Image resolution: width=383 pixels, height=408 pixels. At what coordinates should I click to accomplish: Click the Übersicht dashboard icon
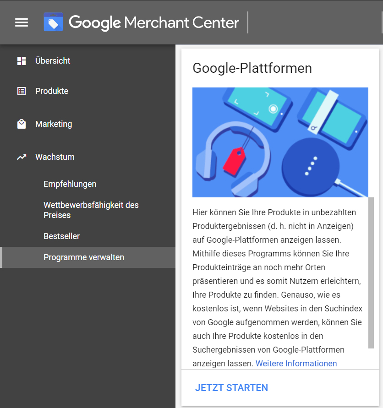point(22,61)
